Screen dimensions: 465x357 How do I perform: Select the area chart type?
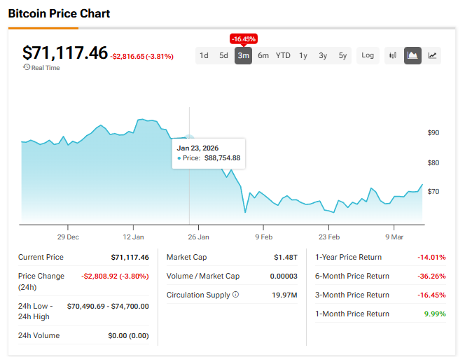[412, 55]
